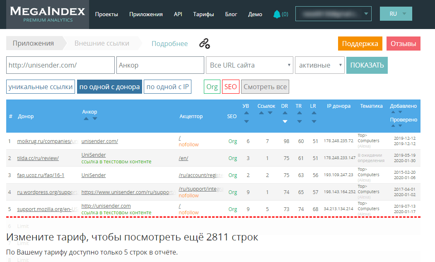Sort TR column descending
This screenshot has width=435, height=262.
tap(300, 121)
